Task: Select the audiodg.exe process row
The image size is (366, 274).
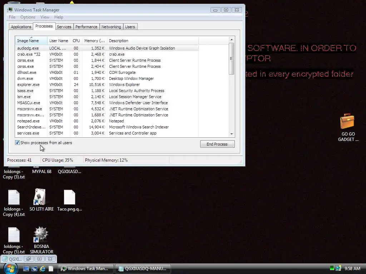Action: (x=107, y=48)
